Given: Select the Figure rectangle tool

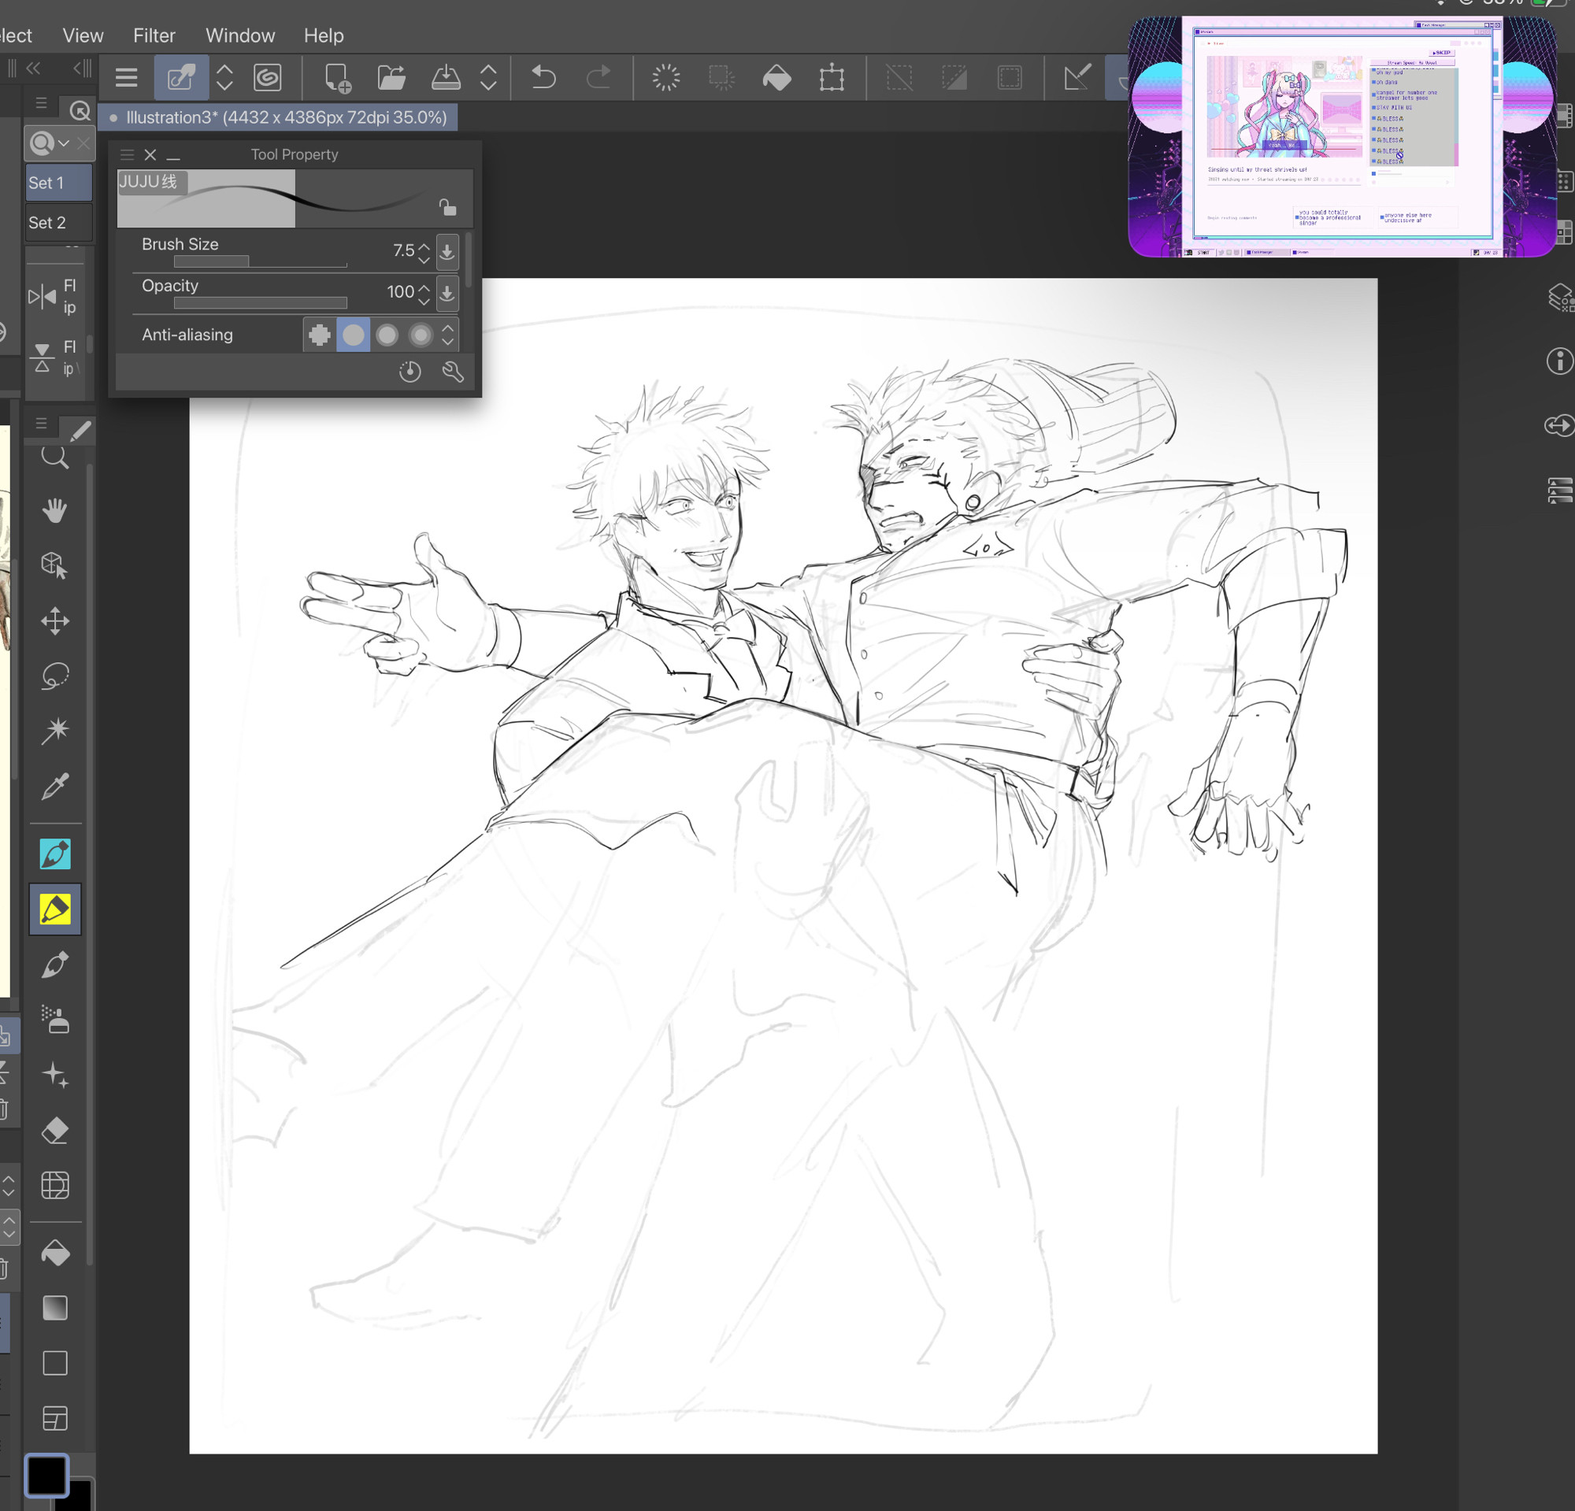Looking at the screenshot, I should click(54, 1363).
